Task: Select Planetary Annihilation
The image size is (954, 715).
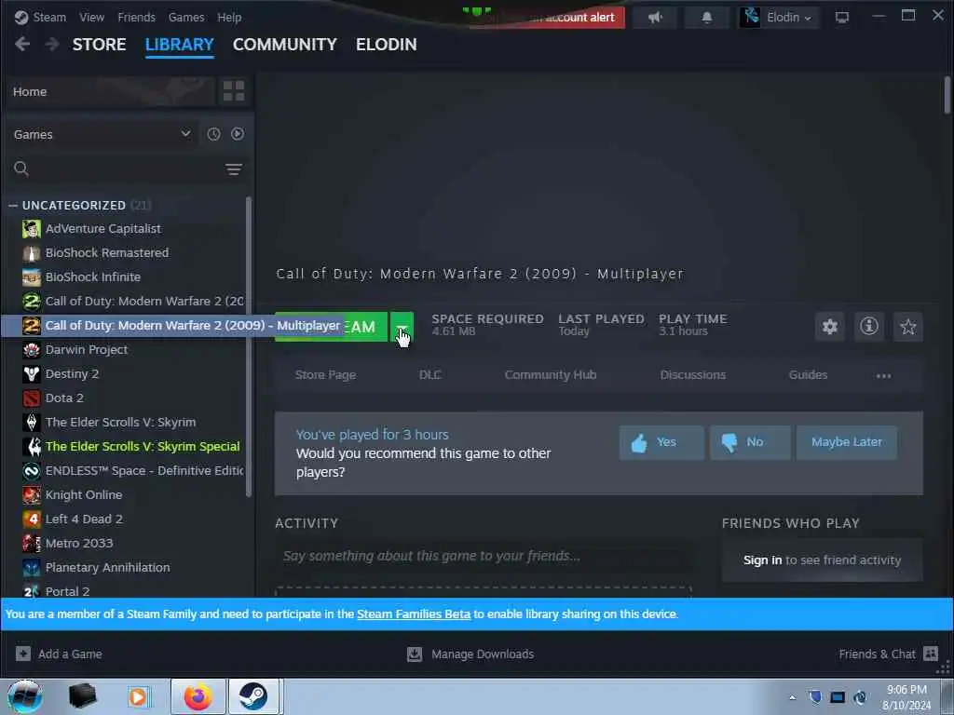Action: coord(107,567)
